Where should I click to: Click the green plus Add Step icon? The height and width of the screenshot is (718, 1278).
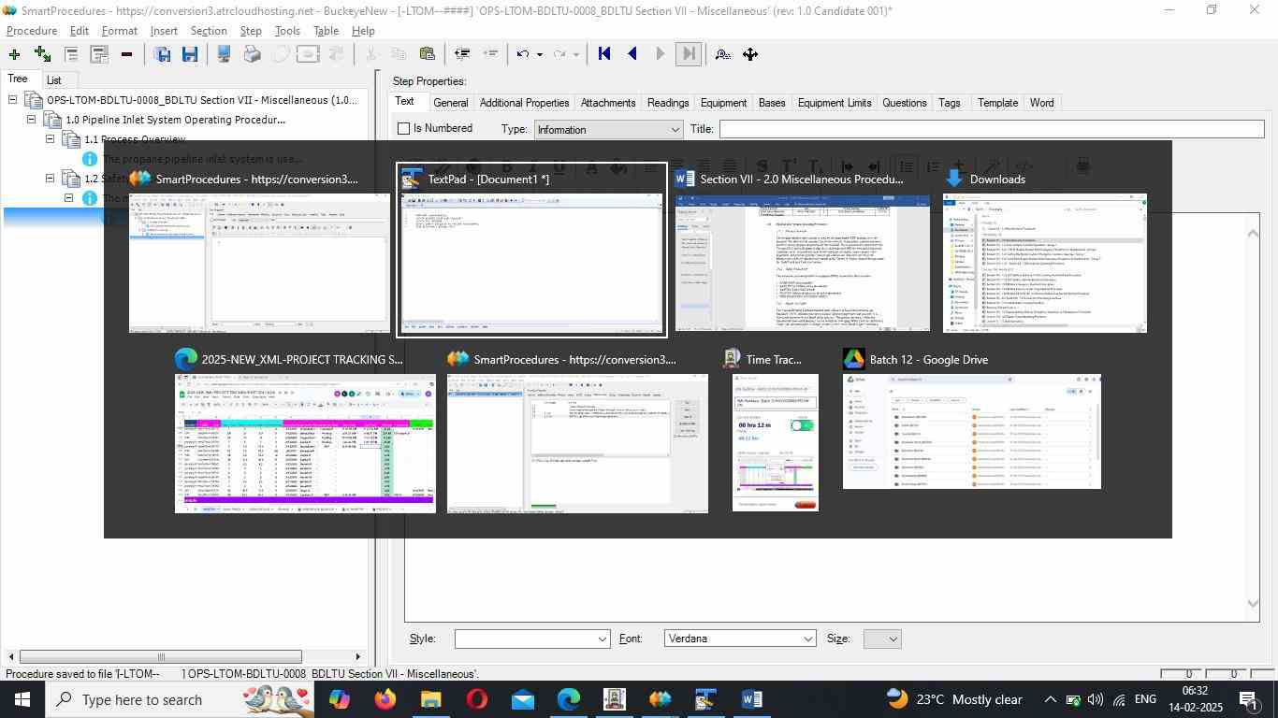pyautogui.click(x=14, y=54)
